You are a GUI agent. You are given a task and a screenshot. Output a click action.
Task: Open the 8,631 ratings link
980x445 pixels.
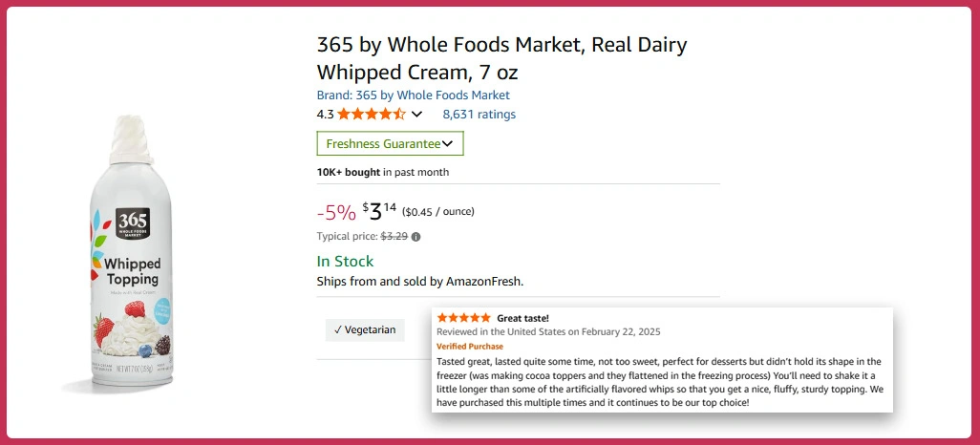pos(479,115)
